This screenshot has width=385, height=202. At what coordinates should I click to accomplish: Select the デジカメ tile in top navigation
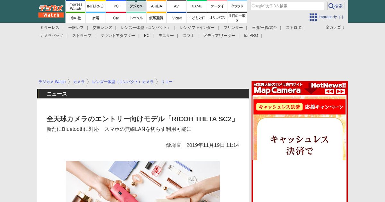pyautogui.click(x=136, y=6)
